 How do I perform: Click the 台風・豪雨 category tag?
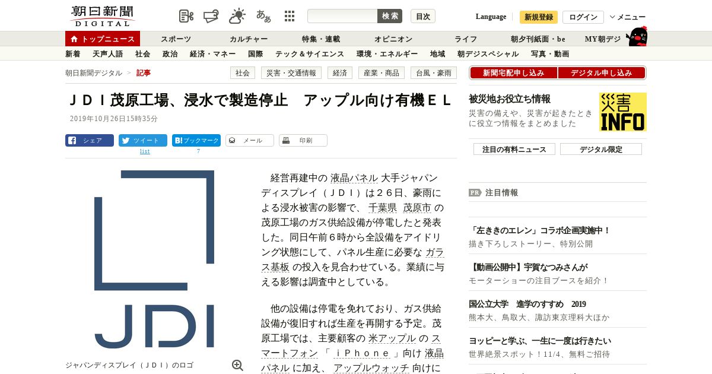[434, 73]
